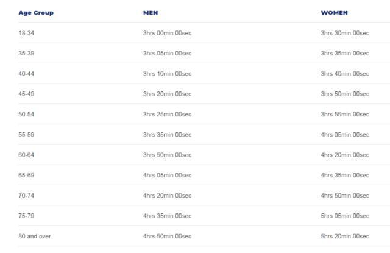Select the 45-49 age group cell
This screenshot has width=390, height=253.
click(26, 94)
